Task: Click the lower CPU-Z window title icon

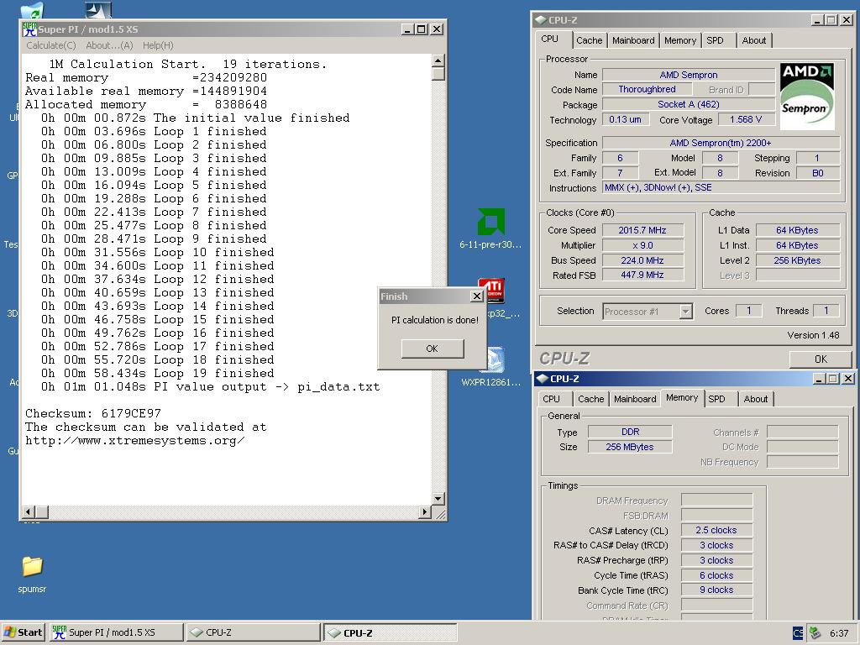Action: click(542, 379)
